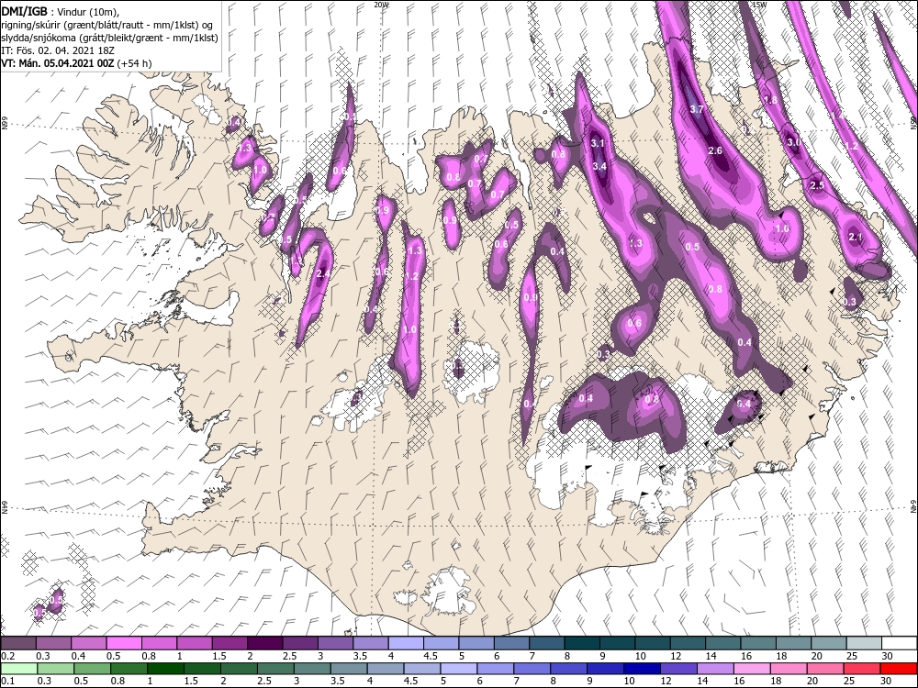Click the rigning/skúrir legend description line
The height and width of the screenshot is (688, 918).
(106, 24)
